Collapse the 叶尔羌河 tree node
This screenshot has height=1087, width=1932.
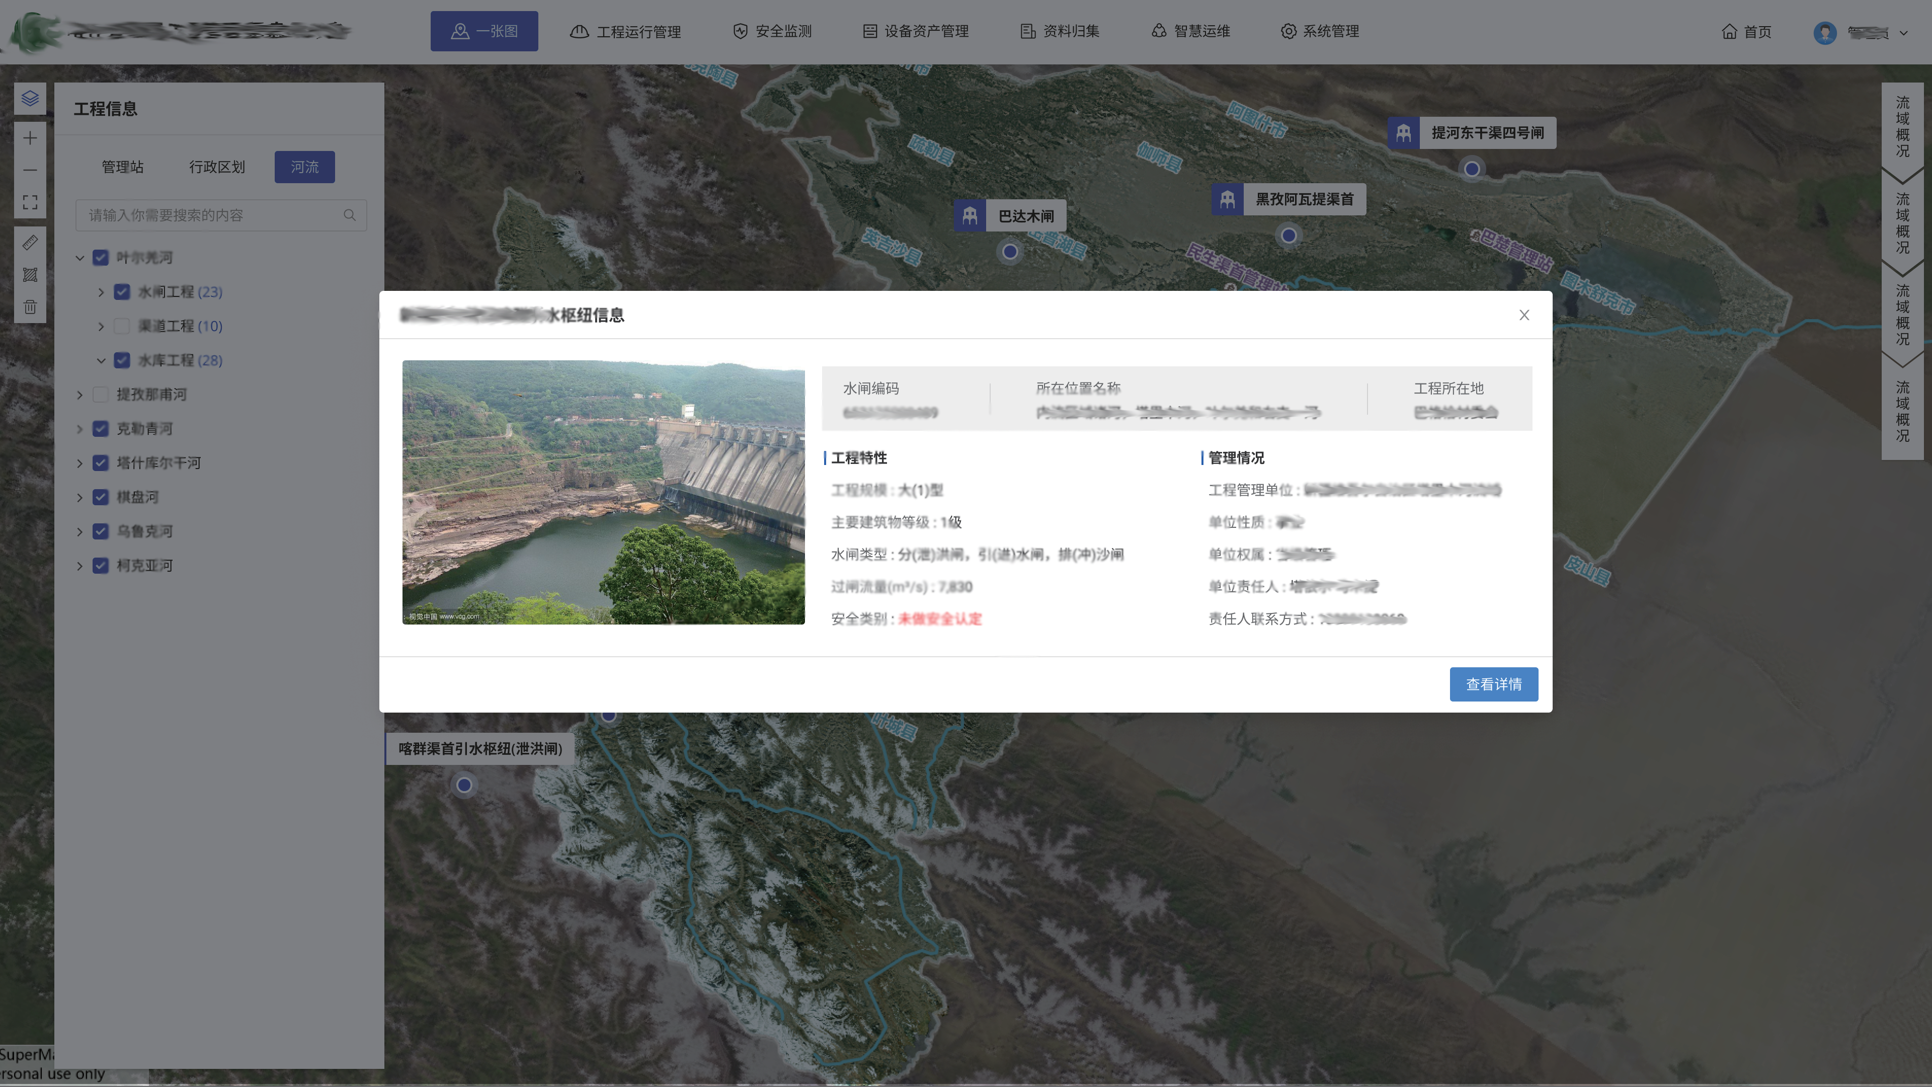click(79, 258)
